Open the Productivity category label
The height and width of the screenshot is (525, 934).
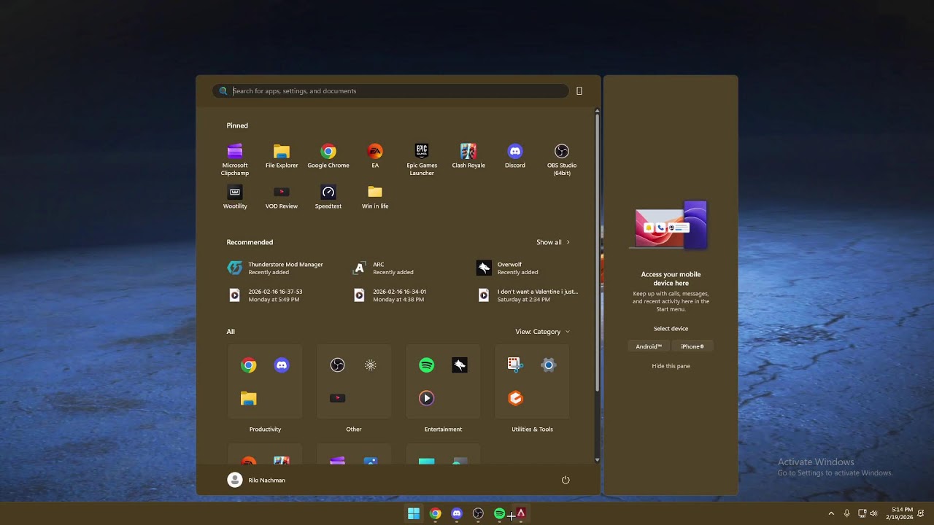pyautogui.click(x=265, y=429)
